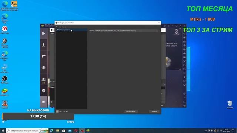The height and width of the screenshot is (133, 237).
Task: Open mail envelope in the game sidebar
Action: (x=44, y=102)
